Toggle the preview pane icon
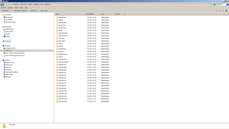This screenshot has width=229, height=129. (223, 11)
